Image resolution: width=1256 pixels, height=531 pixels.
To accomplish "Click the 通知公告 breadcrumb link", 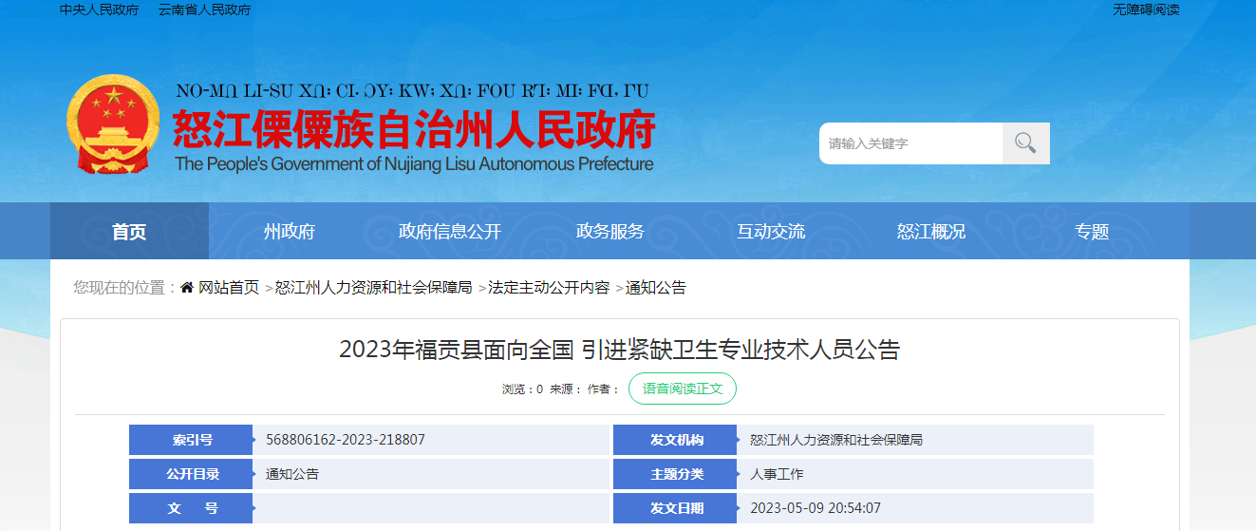I will (x=655, y=288).
